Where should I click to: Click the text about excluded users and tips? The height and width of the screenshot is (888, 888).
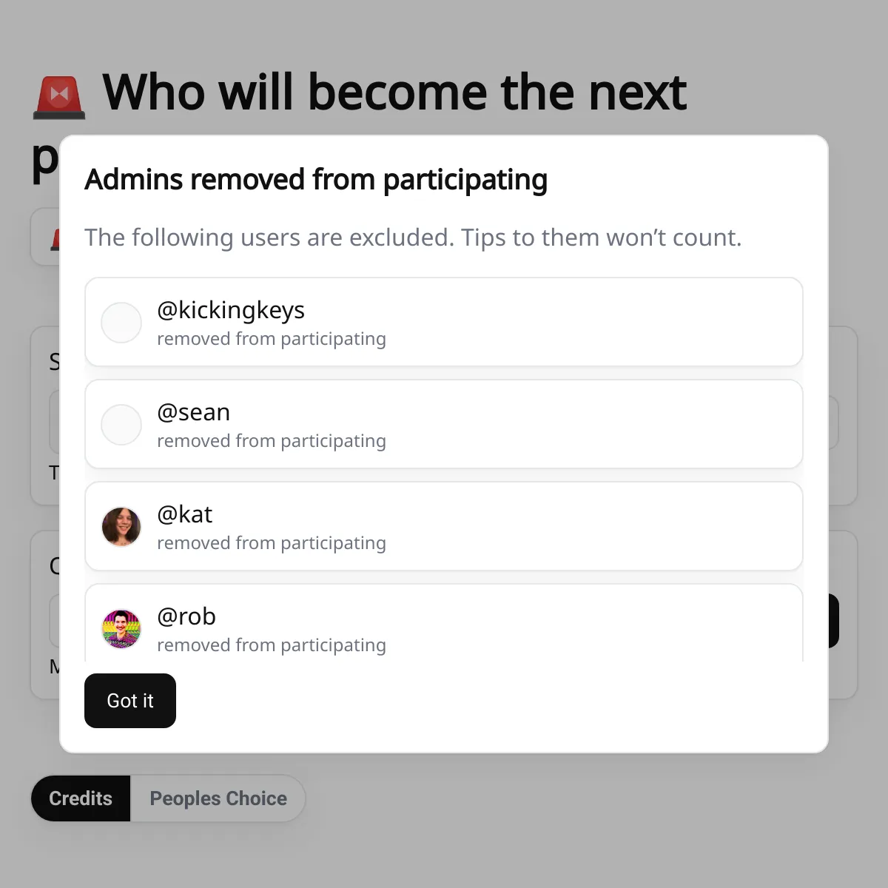[x=413, y=238]
